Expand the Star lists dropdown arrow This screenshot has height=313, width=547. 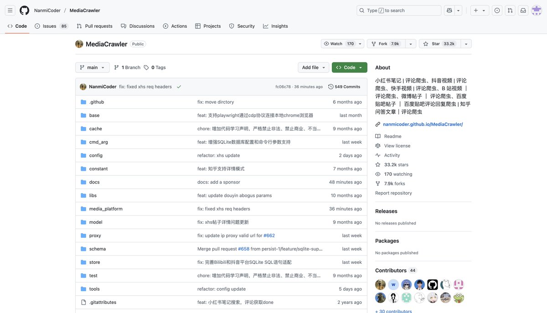(x=466, y=44)
